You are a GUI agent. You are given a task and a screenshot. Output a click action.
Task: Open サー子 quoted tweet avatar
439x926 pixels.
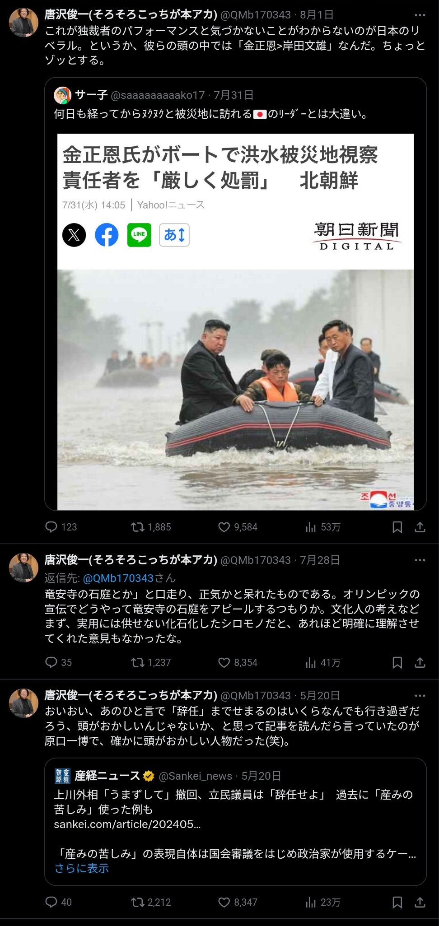tap(62, 95)
